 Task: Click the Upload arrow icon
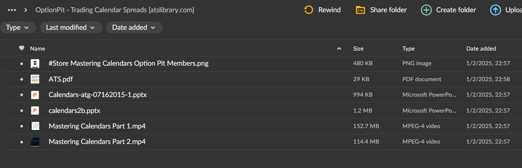tap(495, 10)
